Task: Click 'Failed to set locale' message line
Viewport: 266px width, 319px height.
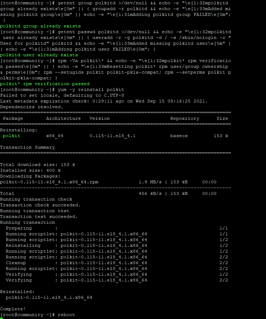Action: (x=62, y=95)
